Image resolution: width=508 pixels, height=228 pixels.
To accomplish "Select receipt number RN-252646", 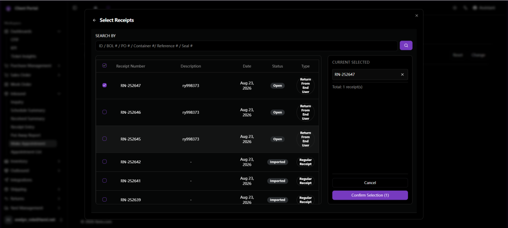I will click(131, 112).
